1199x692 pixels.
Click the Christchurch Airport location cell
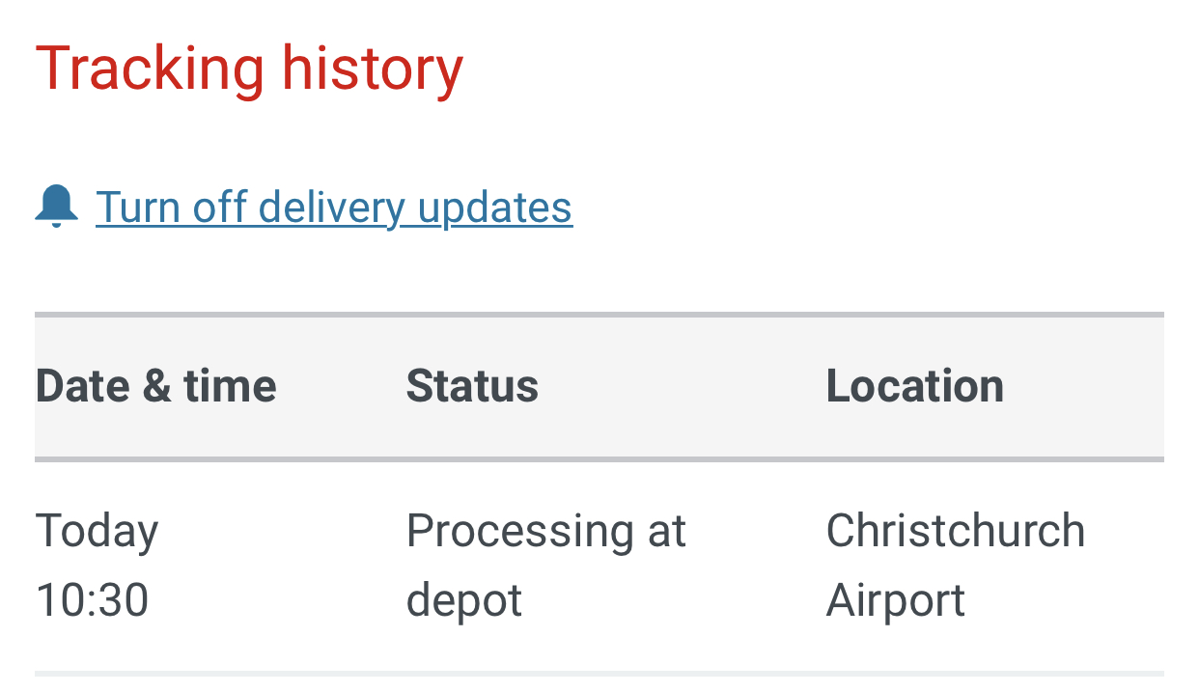coord(955,566)
